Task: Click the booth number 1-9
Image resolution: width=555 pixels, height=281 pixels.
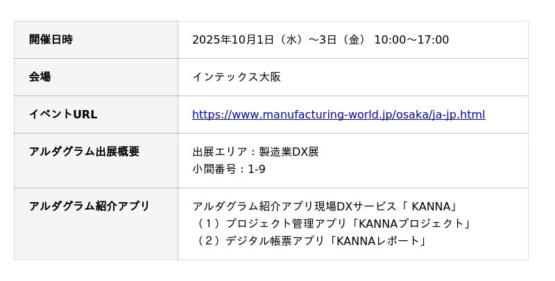Action: pyautogui.click(x=257, y=170)
